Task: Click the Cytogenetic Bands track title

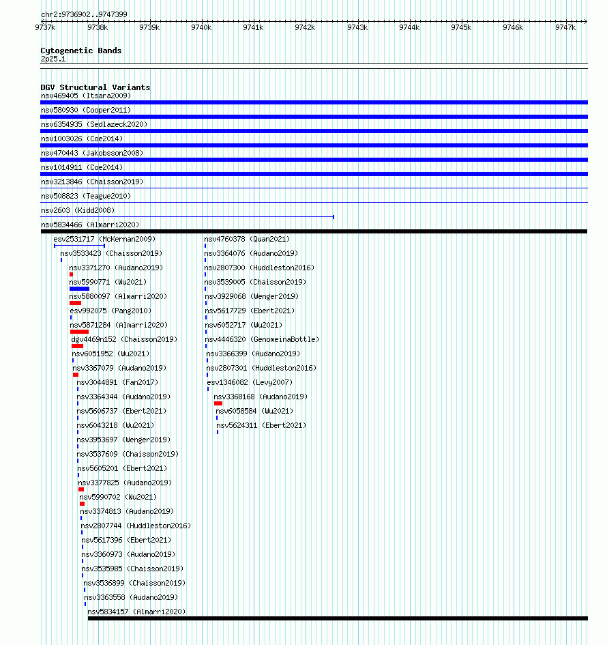Action: [81, 51]
